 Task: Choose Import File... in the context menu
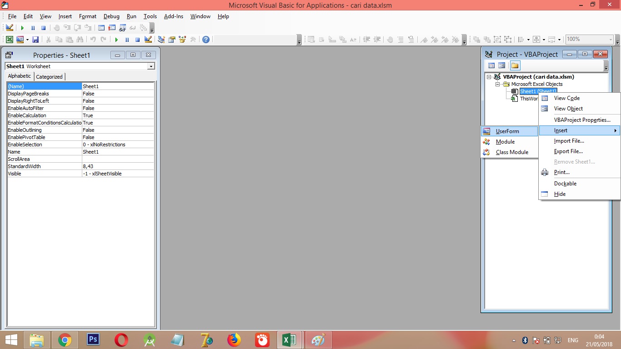(x=580, y=141)
